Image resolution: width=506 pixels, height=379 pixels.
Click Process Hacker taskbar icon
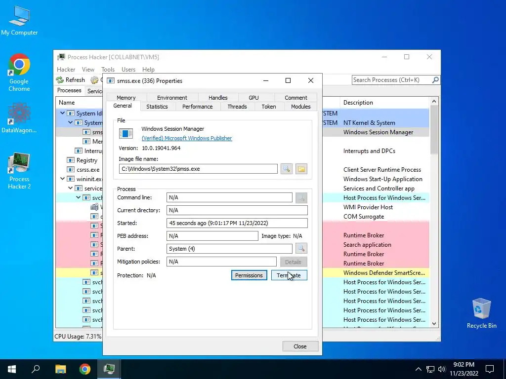109,369
